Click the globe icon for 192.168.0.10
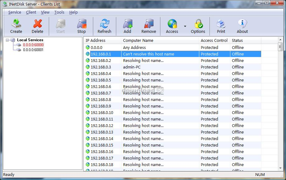The image size is (286, 180). click(88, 112)
